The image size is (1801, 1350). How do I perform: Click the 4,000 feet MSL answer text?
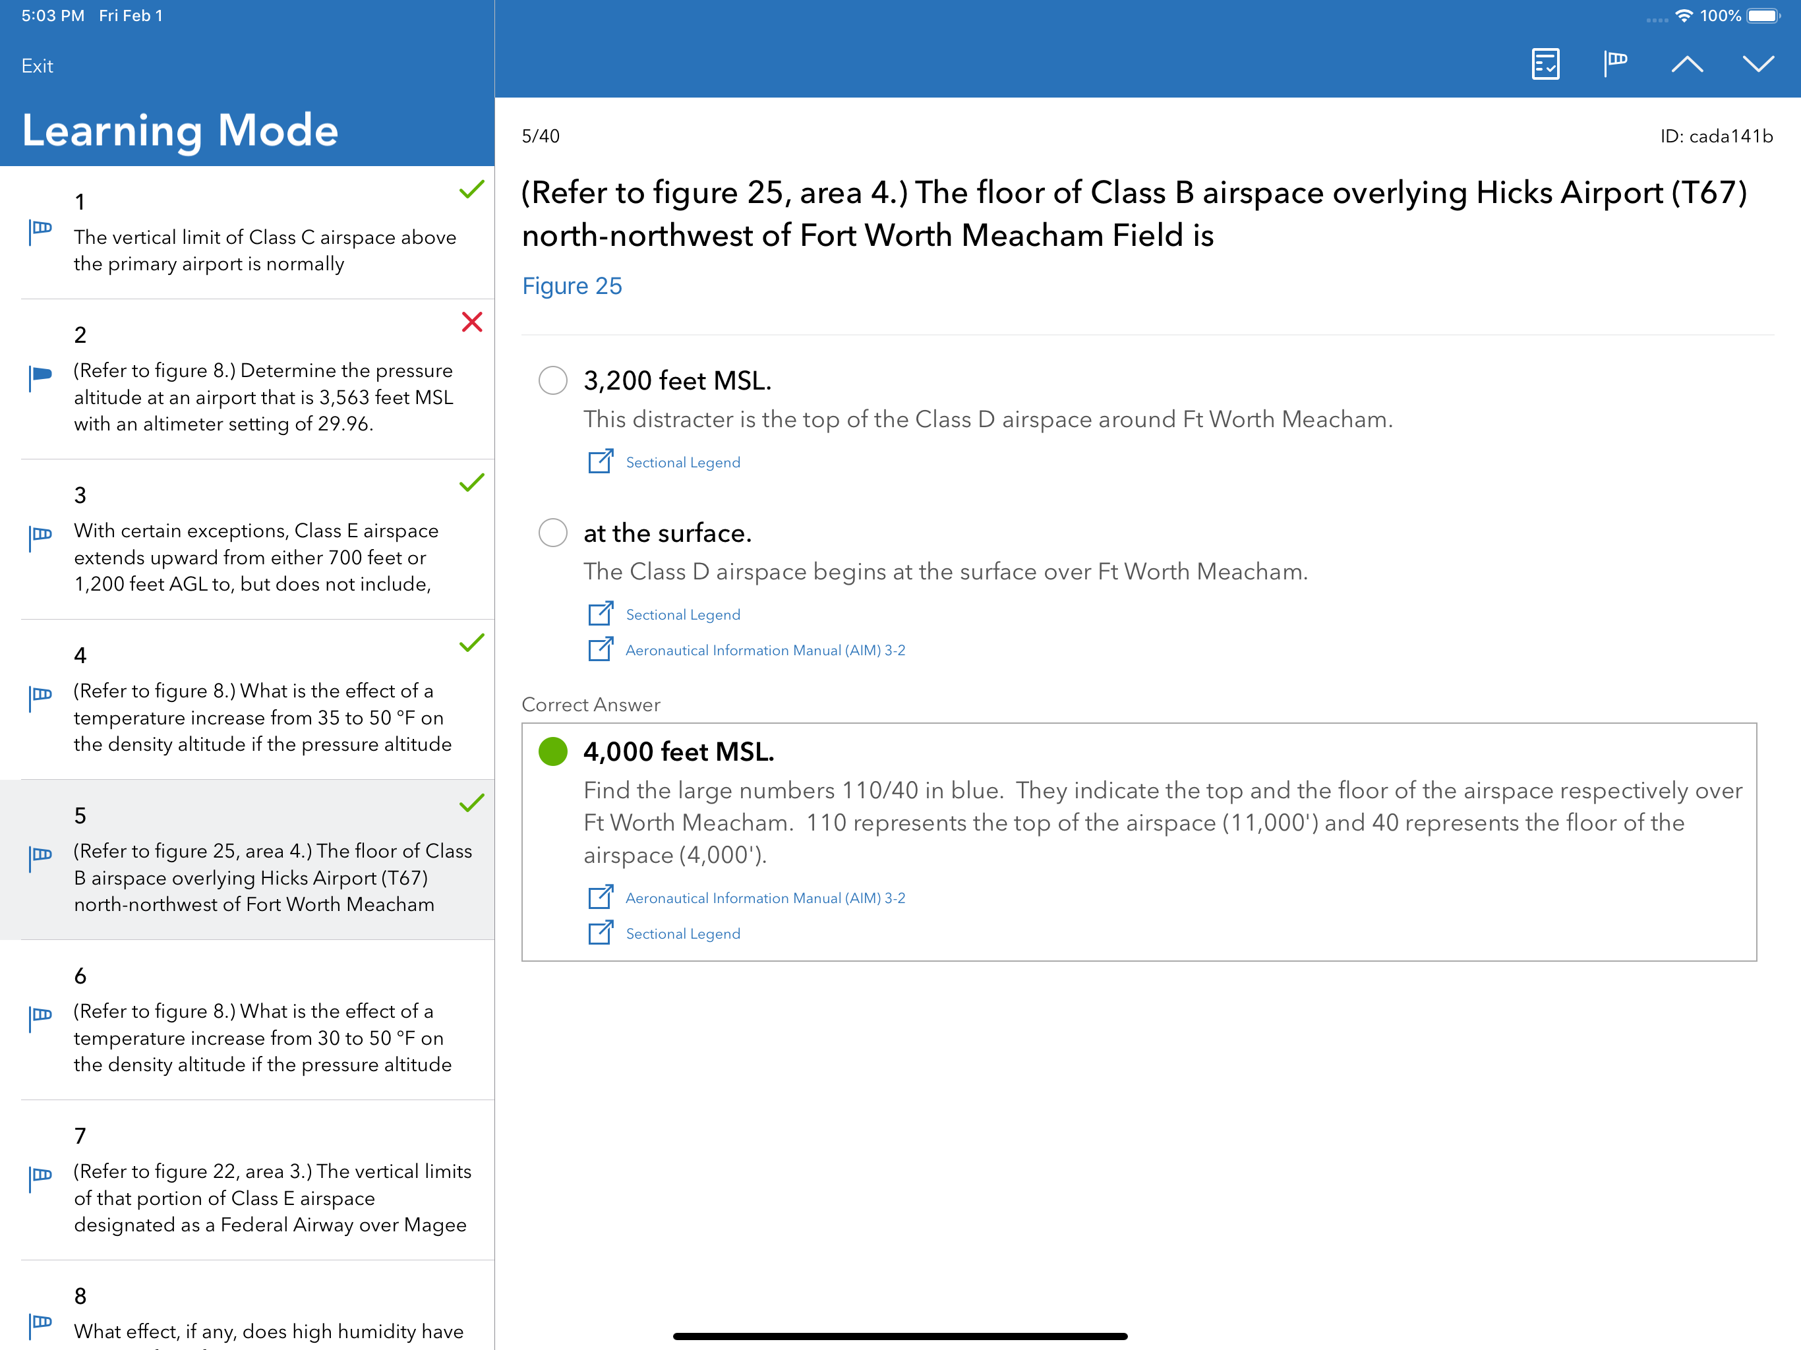pyautogui.click(x=679, y=751)
